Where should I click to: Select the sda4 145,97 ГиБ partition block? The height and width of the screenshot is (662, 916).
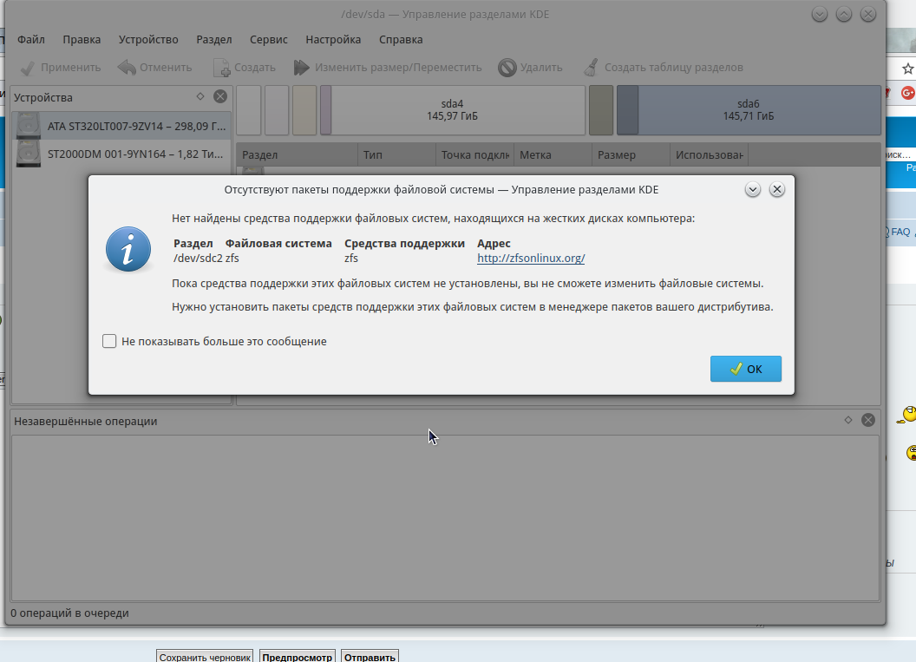click(x=452, y=110)
